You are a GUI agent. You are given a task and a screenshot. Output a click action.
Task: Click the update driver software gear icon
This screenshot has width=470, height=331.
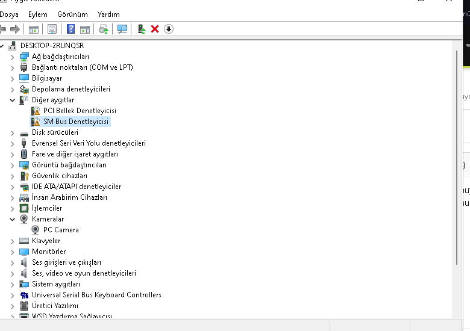[x=104, y=29]
